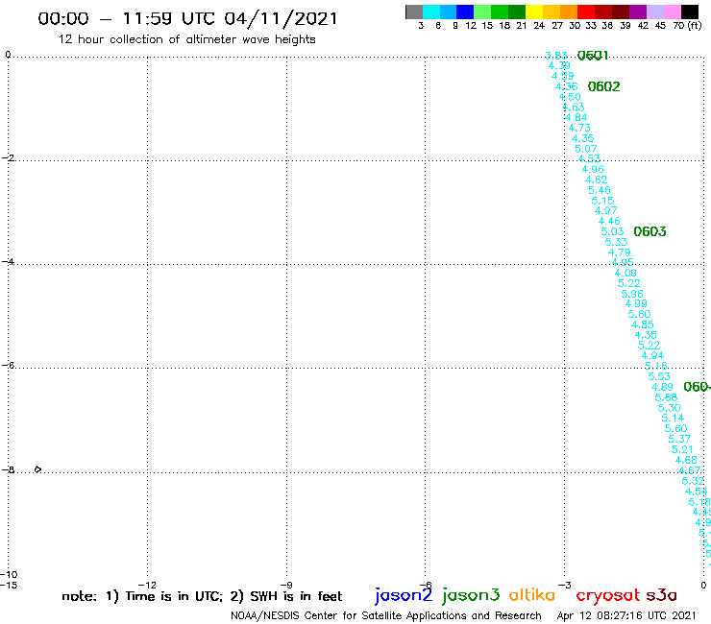Click the -12 longitude axis label
Screen dimensions: 711x624
[x=147, y=585]
